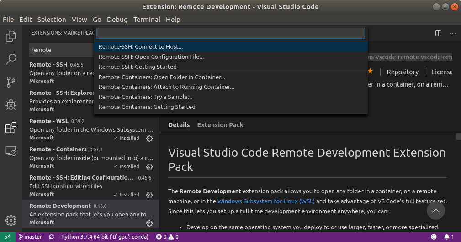Open manage gear for Remote Development extension
461x242 pixels.
click(149, 223)
